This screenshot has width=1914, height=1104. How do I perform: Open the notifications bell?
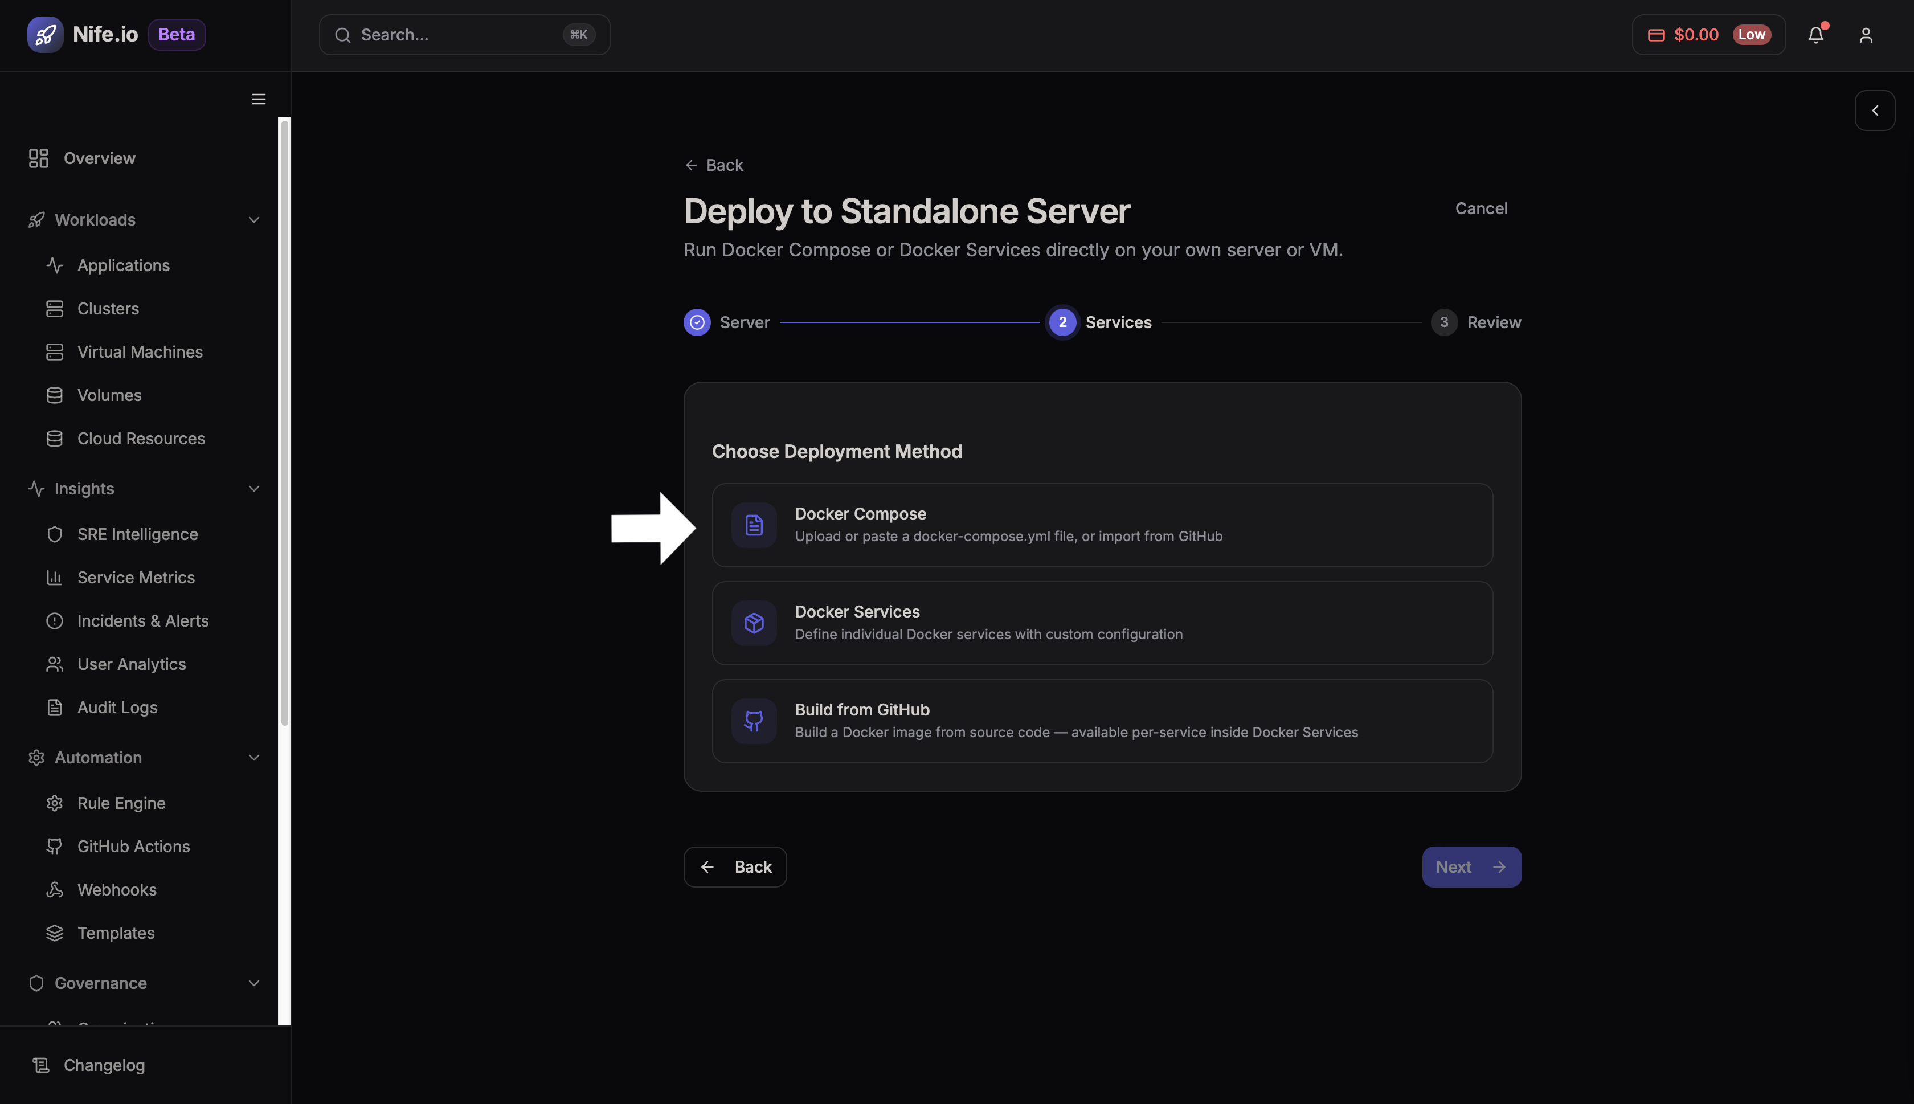1816,35
